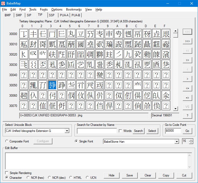Click the ? character info button
Screen dimensions: 198x183
[187, 116]
